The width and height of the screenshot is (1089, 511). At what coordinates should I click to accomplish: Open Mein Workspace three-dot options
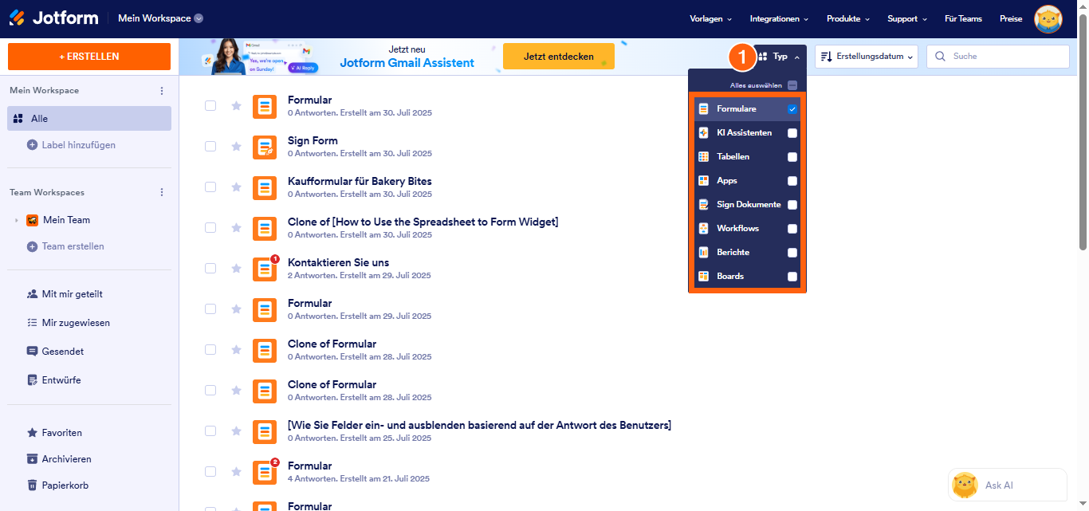[162, 91]
